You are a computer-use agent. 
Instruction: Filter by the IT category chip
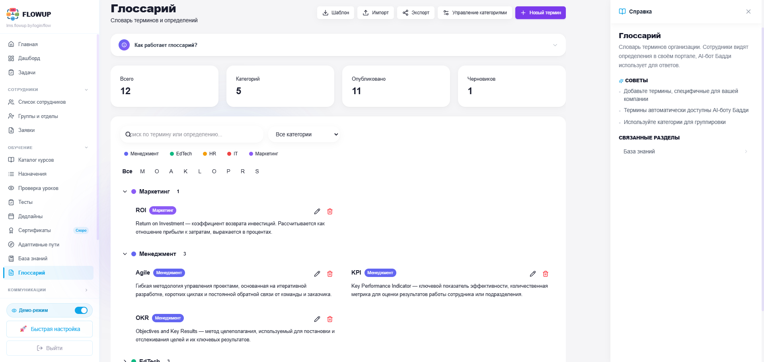coord(232,154)
